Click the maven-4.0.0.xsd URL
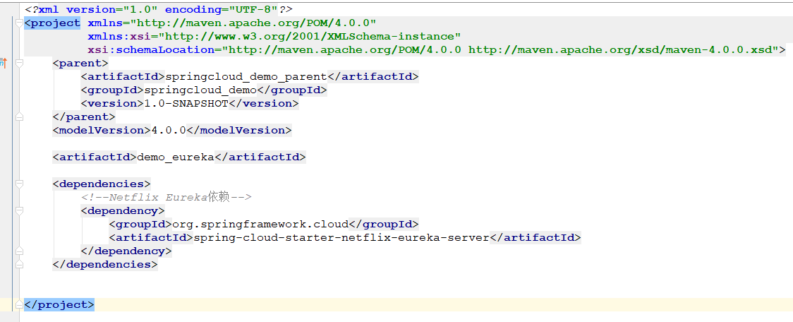The width and height of the screenshot is (793, 322). tap(624, 50)
